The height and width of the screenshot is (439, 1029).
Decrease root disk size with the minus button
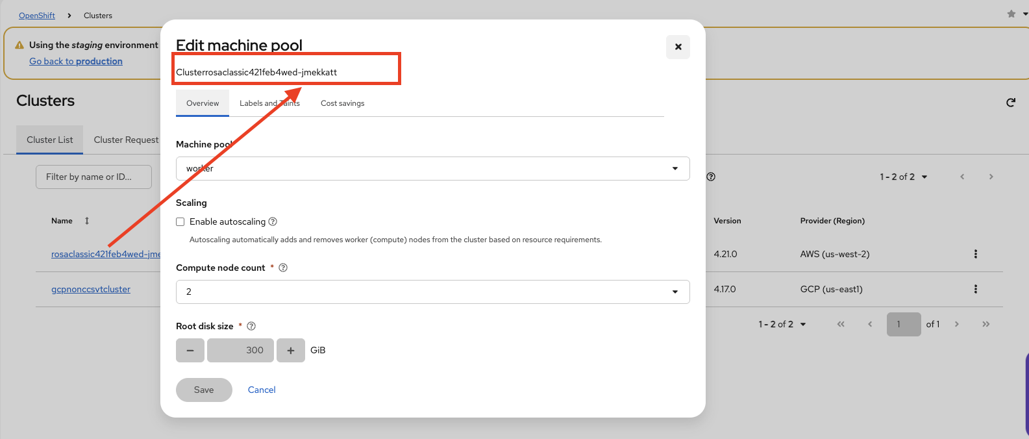pos(190,350)
